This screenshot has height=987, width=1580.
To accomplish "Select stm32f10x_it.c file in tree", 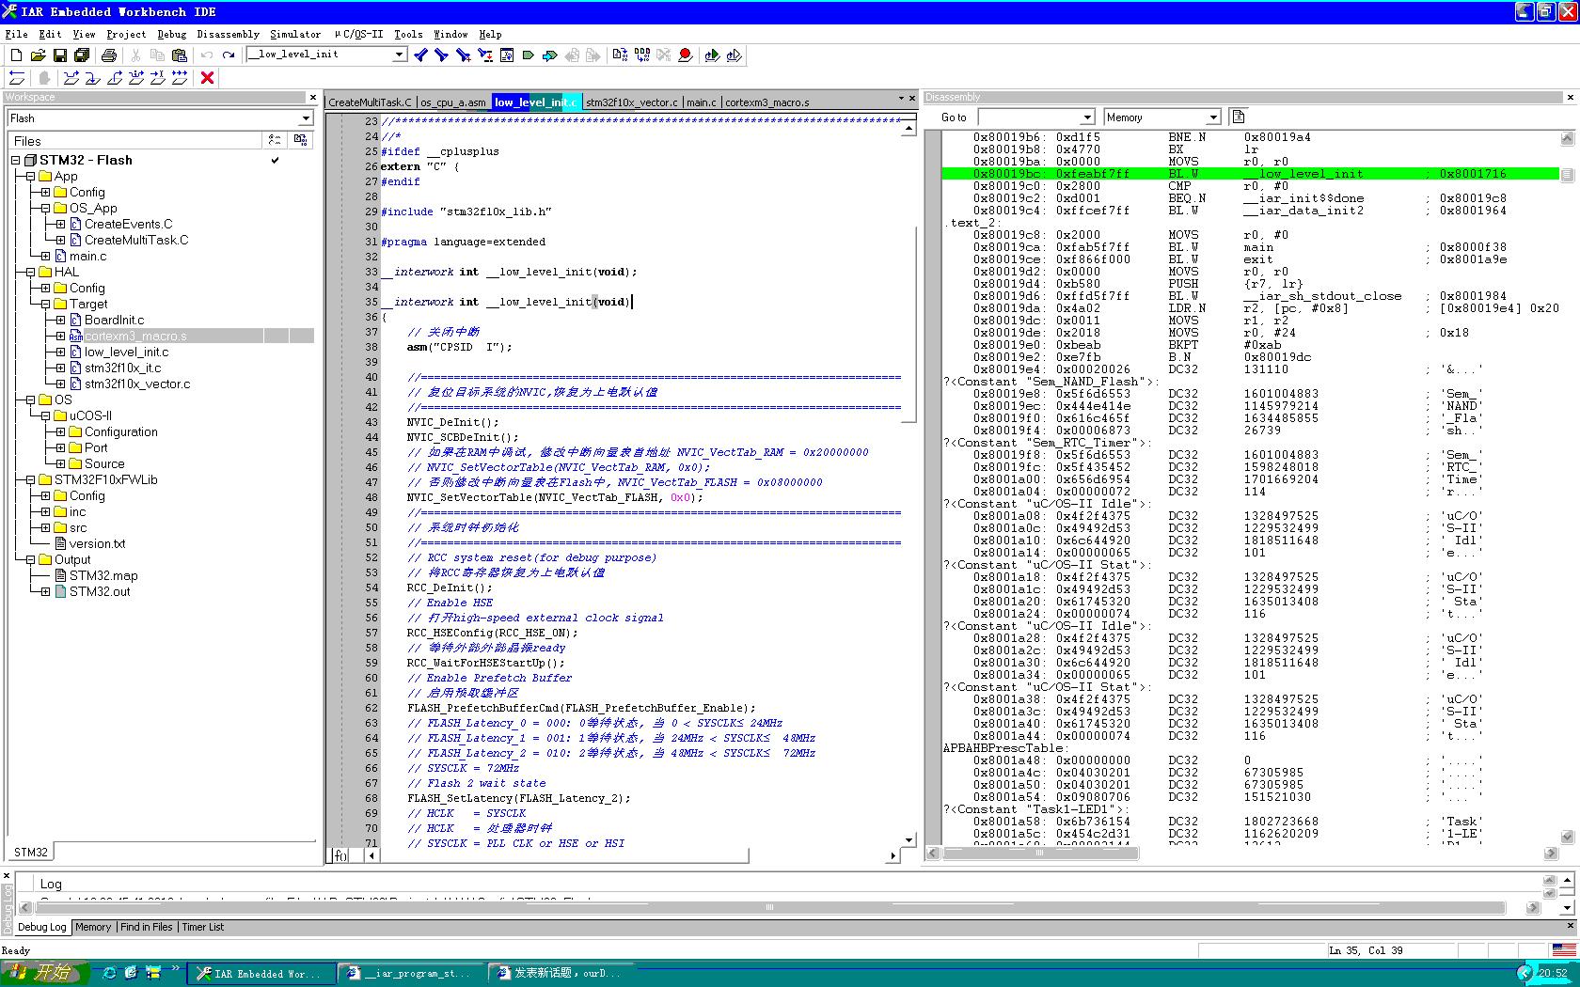I will pyautogui.click(x=123, y=368).
